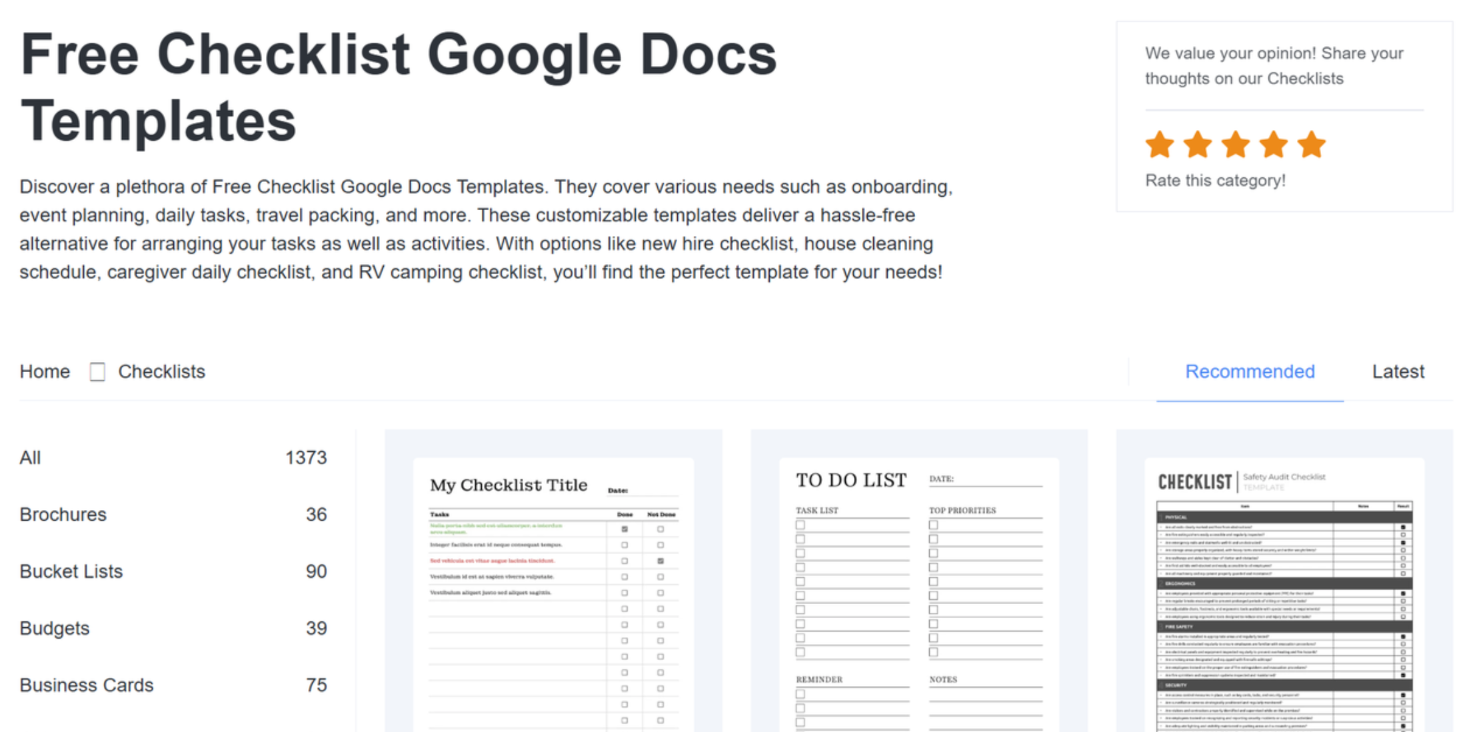The image size is (1477, 732).
Task: Click the breadcrumb separator icon before Checklists
Action: point(97,371)
